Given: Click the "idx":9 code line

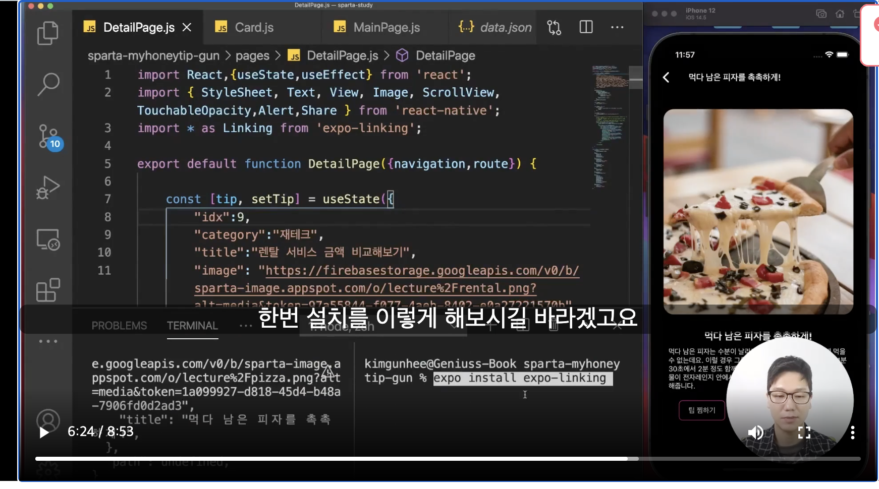Looking at the screenshot, I should pos(222,217).
